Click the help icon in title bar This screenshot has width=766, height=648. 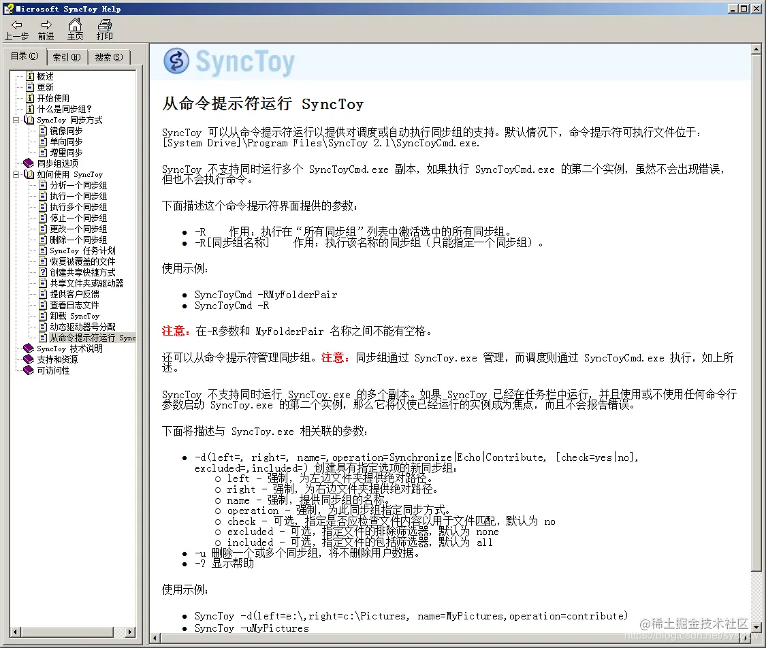[x=8, y=8]
